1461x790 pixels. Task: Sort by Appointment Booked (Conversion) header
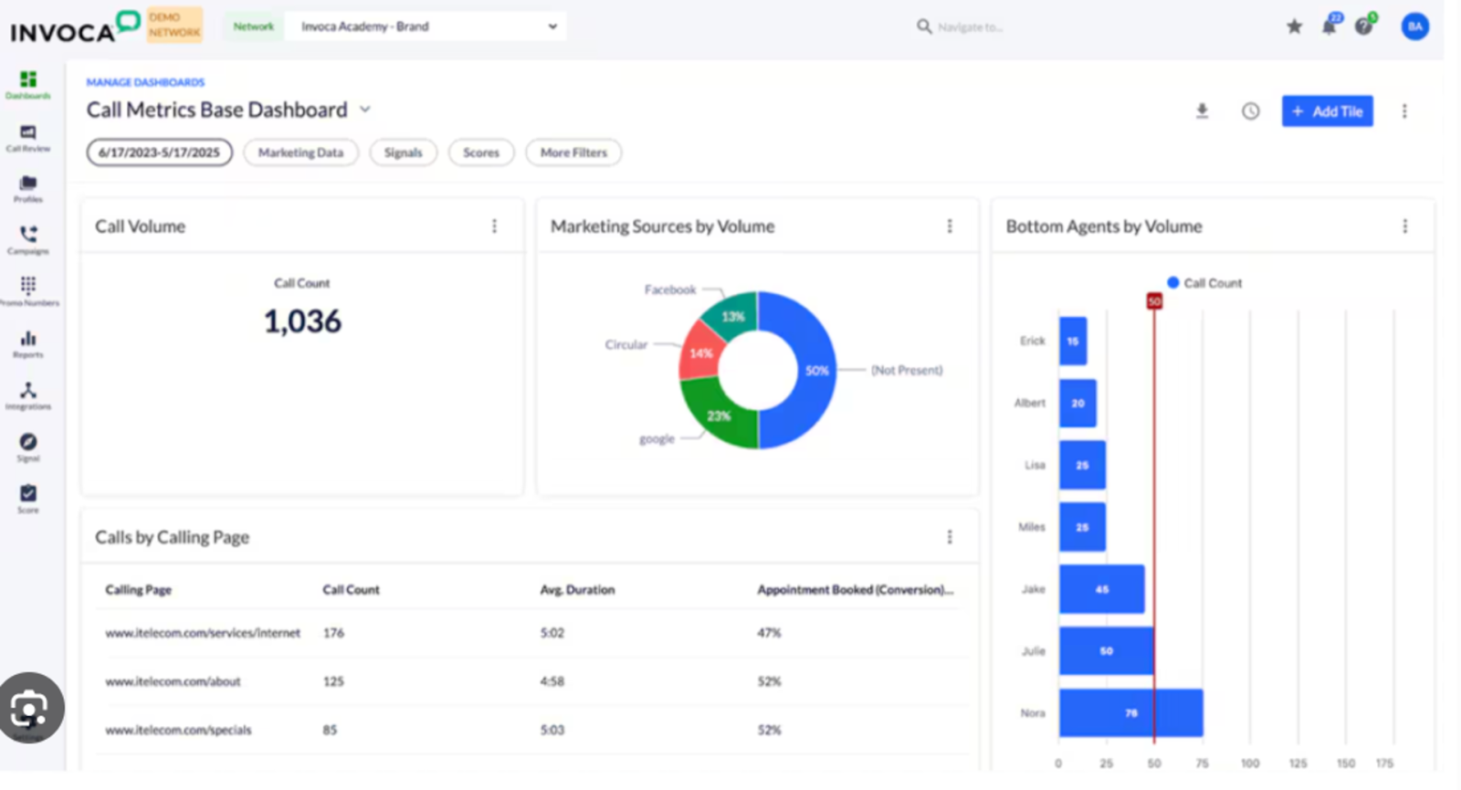855,590
